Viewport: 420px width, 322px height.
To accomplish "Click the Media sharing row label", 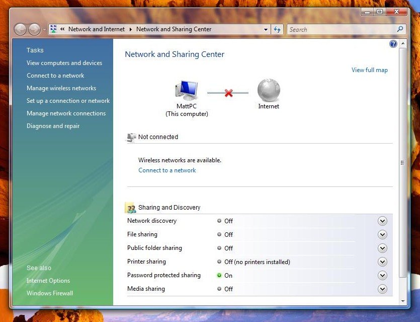I will [146, 289].
